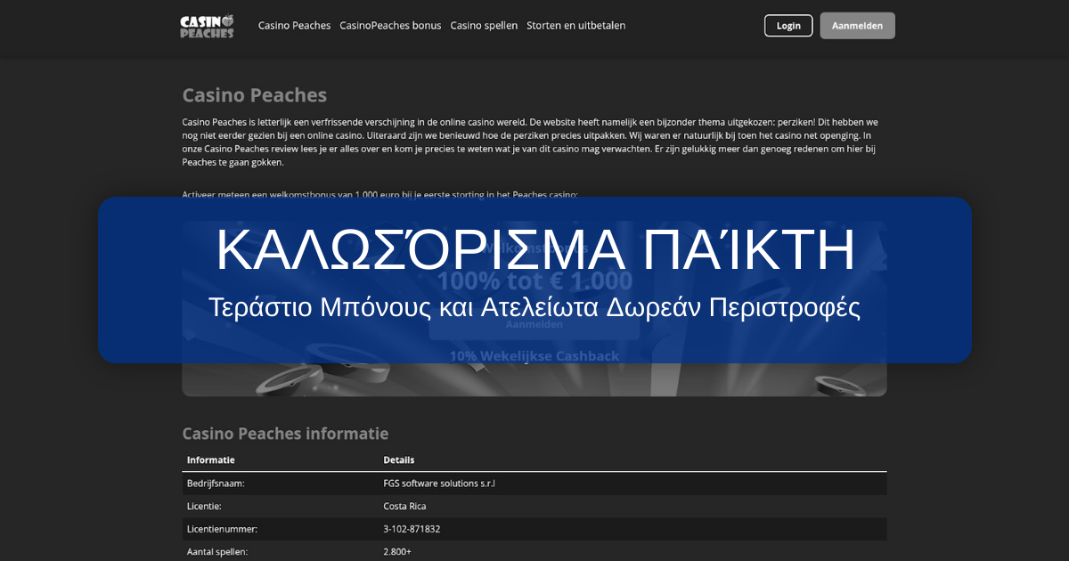Click the Bedrijfsnaam: row label
The image size is (1069, 561).
216,484
